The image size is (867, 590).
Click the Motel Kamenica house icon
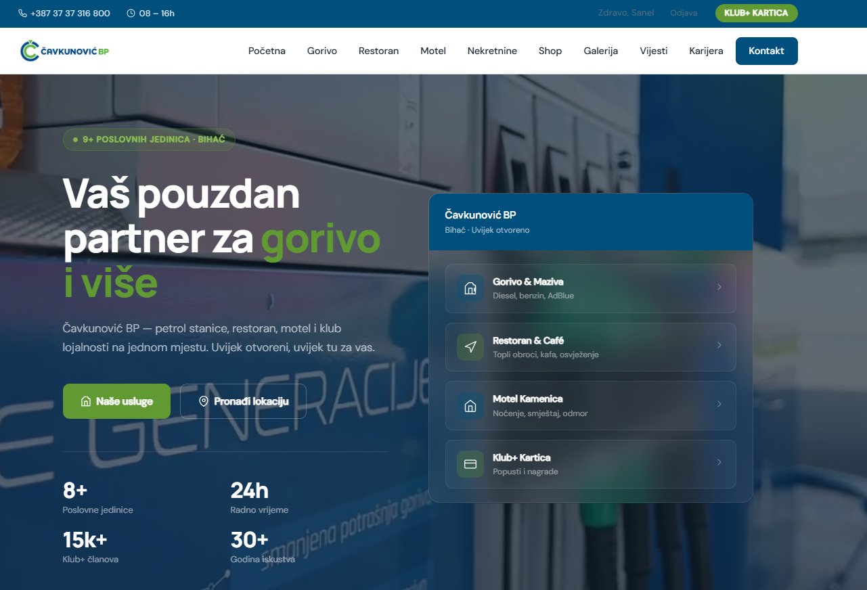[470, 405]
